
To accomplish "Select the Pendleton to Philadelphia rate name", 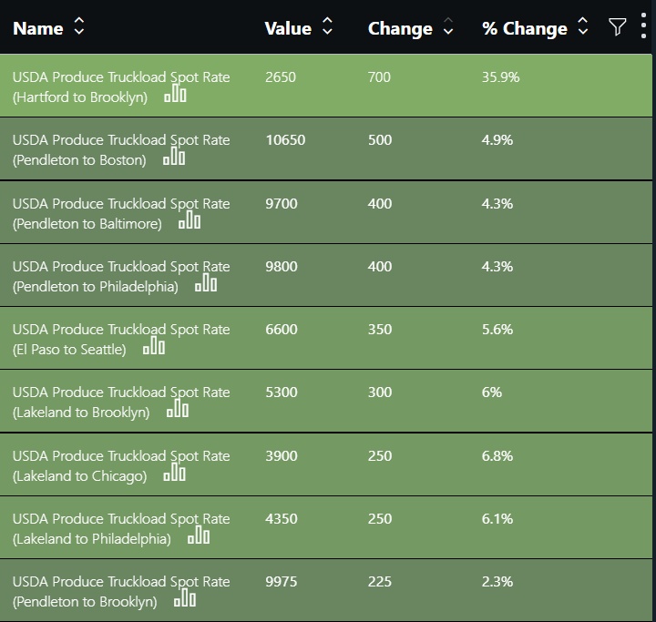I will click(x=121, y=276).
